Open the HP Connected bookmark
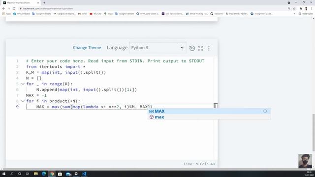315x177 pixels. [x=22, y=14]
